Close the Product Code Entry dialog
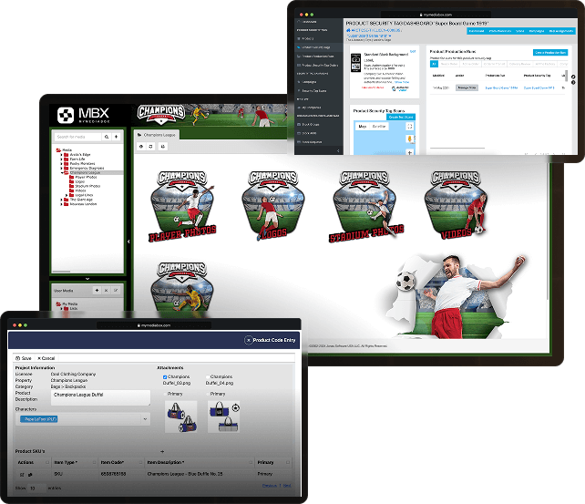 click(x=248, y=340)
